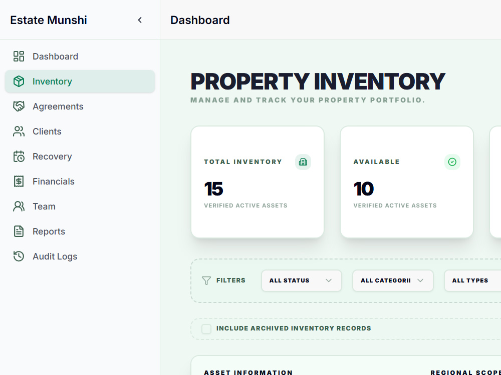Select the Inventory menu item
Screen dimensions: 501x375
[x=80, y=81]
